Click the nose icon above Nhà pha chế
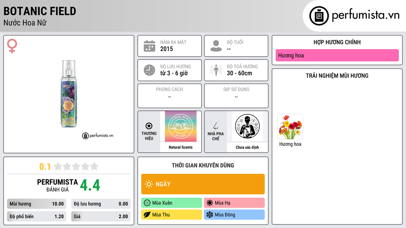This screenshot has width=406, height=228. [x=215, y=126]
